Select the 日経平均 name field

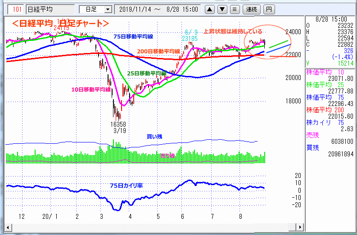pos(50,9)
